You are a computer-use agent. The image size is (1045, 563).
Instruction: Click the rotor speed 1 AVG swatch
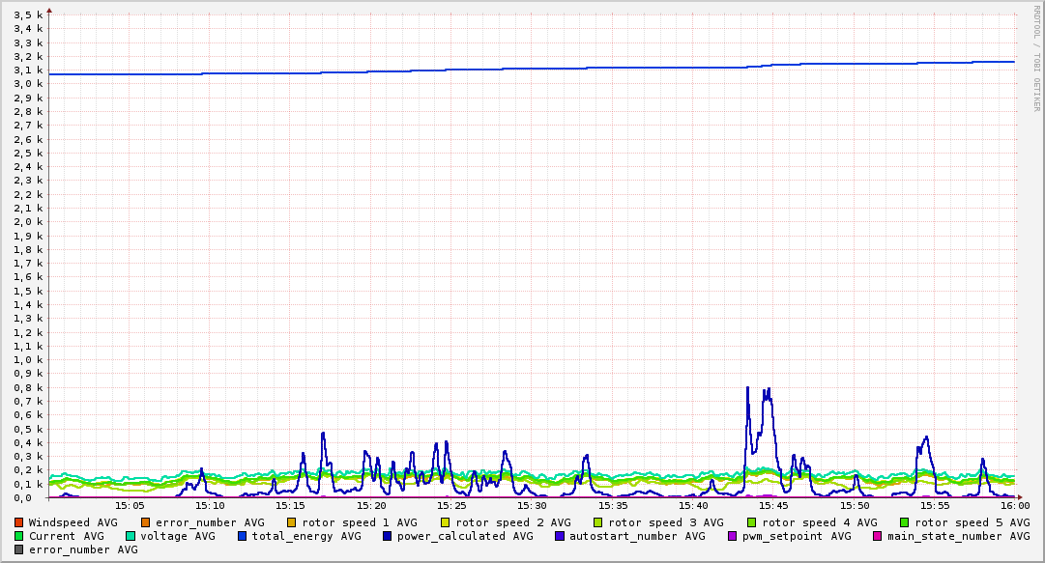click(x=292, y=523)
